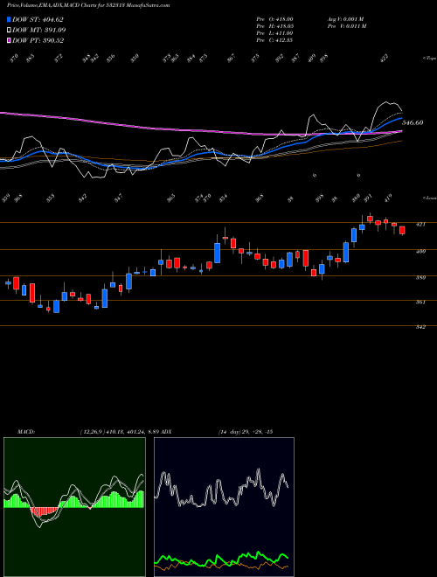437x577 pixels.
Task: Click the '<Lows' axis label
Action: (429, 198)
